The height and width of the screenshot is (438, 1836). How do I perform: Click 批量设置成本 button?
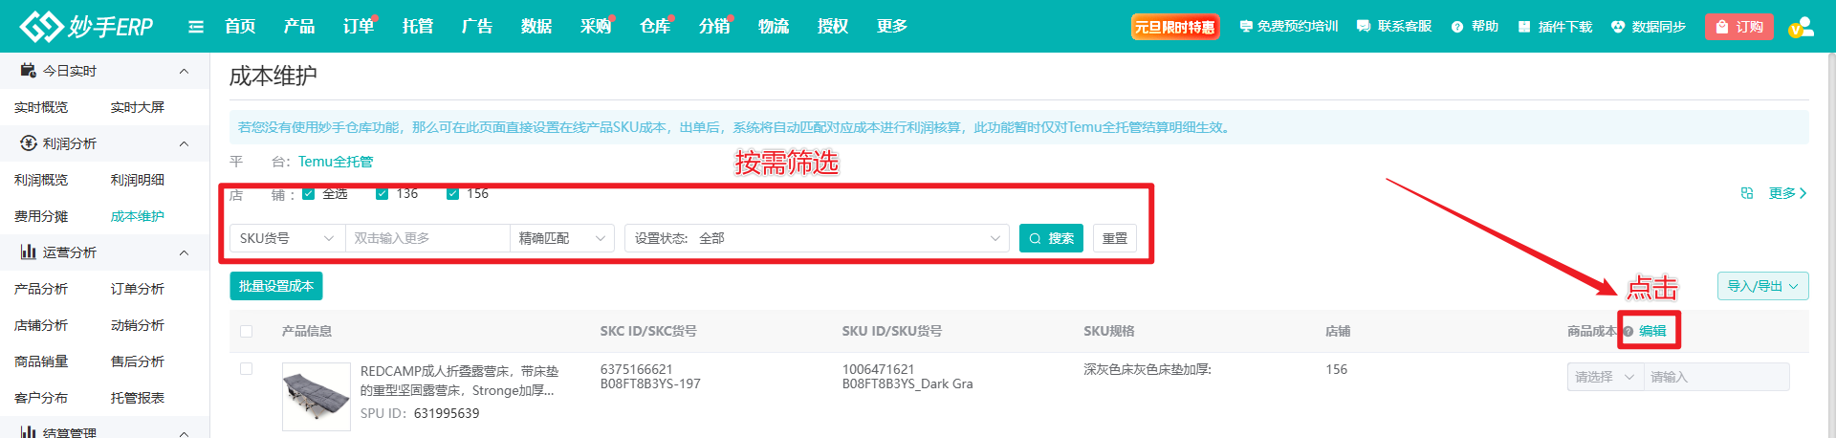tap(275, 286)
